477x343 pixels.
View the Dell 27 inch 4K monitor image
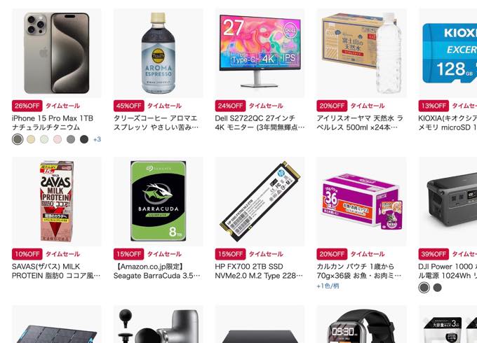260,53
